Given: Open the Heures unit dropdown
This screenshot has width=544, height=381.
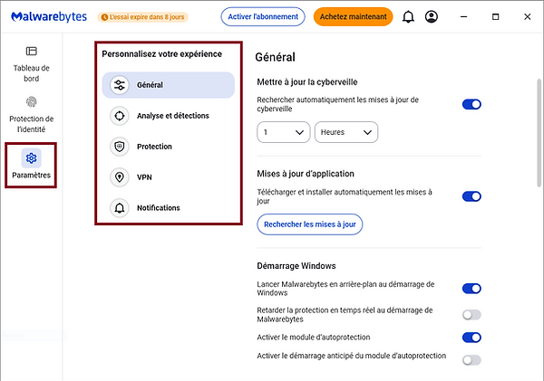Looking at the screenshot, I should pyautogui.click(x=346, y=132).
